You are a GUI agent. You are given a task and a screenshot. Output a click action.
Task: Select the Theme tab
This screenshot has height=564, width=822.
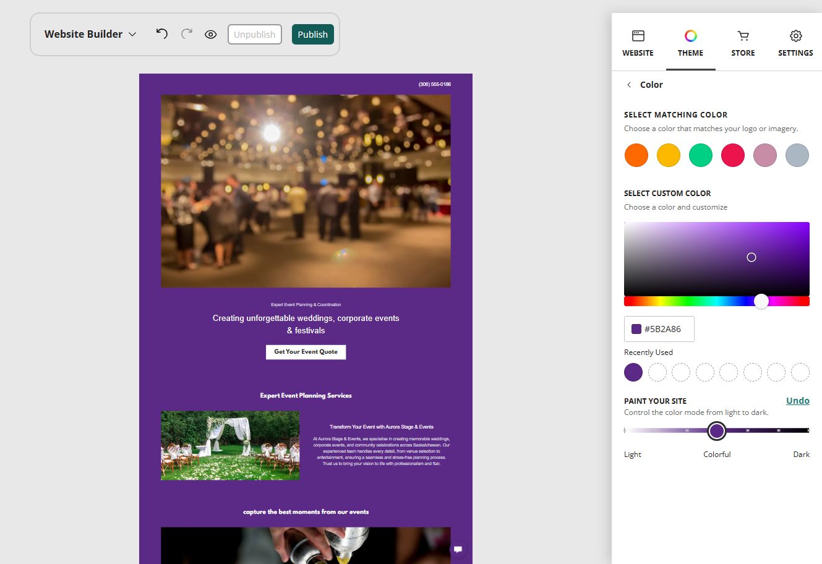click(x=690, y=43)
